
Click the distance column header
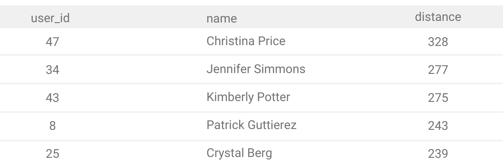tap(438, 17)
